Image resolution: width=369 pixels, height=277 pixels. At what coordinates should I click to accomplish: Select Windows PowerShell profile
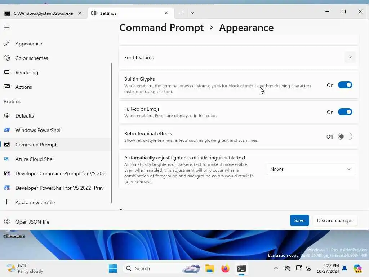click(x=55, y=130)
